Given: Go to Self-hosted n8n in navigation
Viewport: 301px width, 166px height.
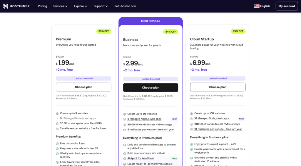Looking at the screenshot, I should coord(125,6).
